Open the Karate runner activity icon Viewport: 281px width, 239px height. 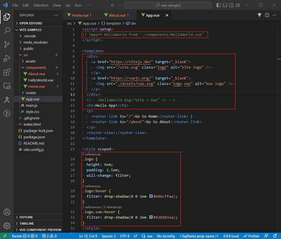(7, 99)
